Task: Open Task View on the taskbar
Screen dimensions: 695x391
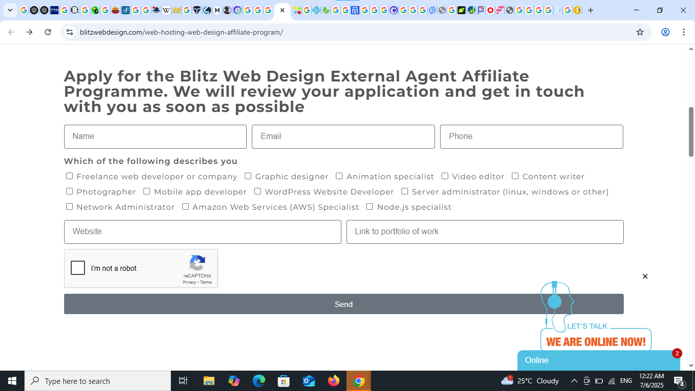Action: [x=183, y=381]
